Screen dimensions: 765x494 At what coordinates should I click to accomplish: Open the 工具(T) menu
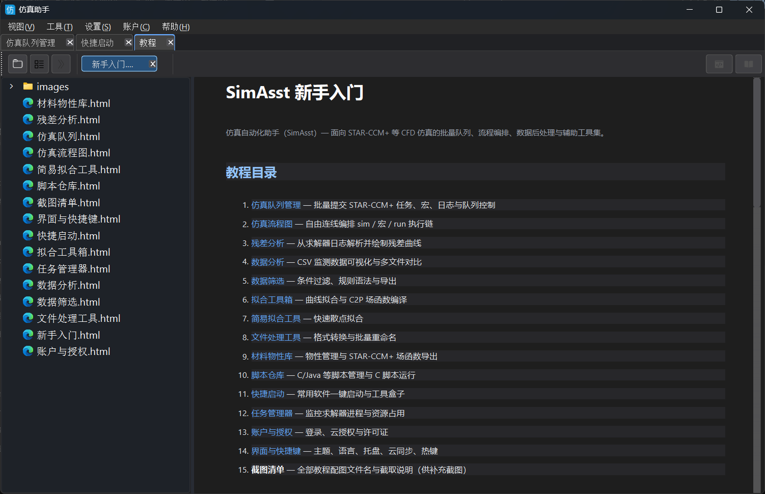click(x=60, y=26)
